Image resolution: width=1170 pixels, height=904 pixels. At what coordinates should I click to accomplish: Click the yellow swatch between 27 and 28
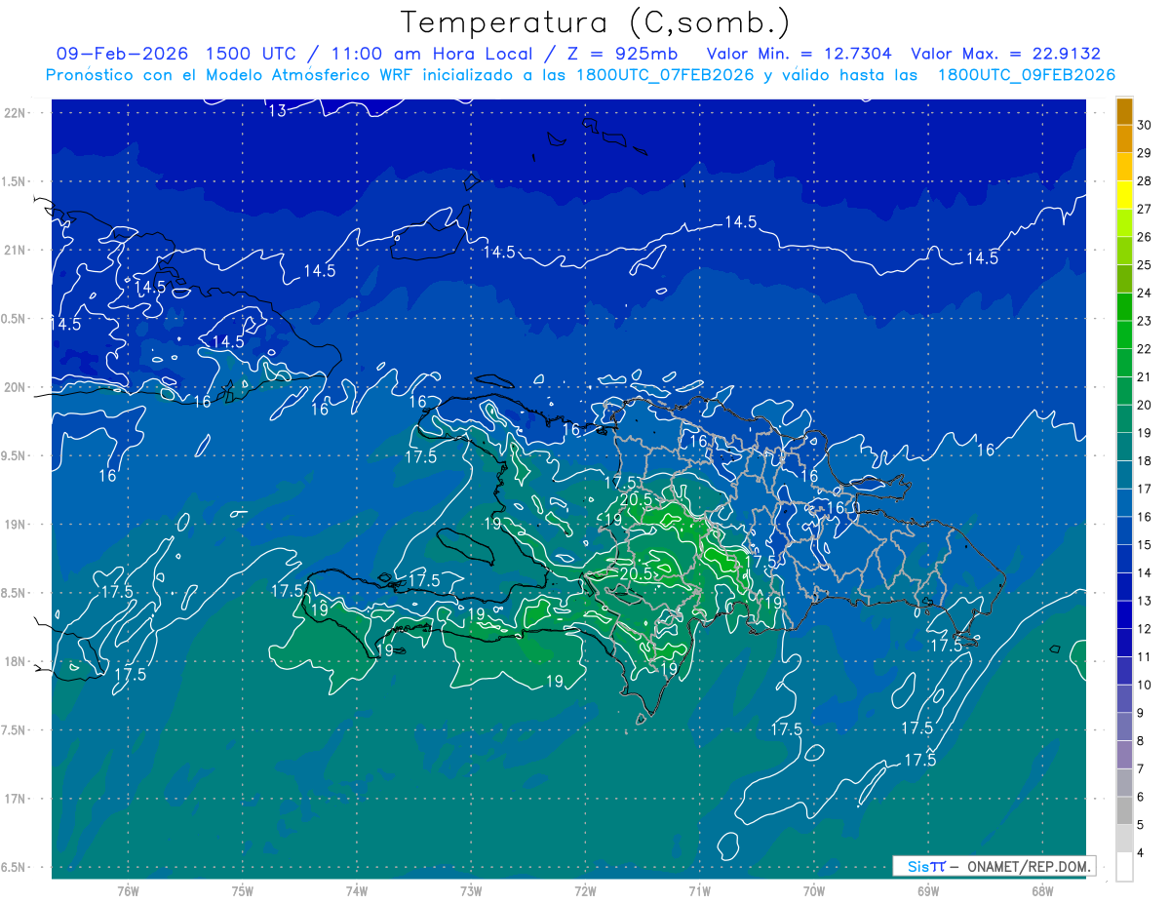point(1125,195)
